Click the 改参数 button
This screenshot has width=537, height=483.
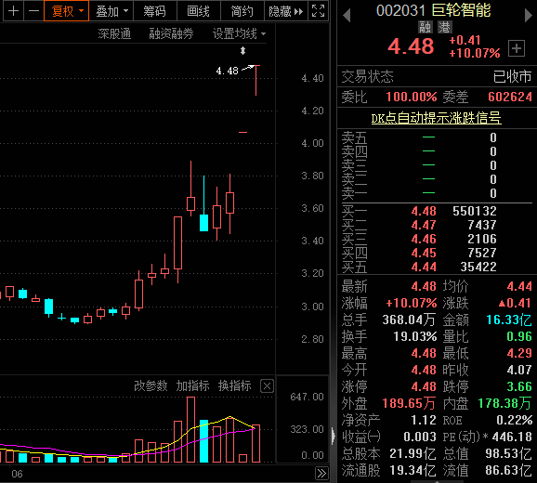(x=151, y=385)
